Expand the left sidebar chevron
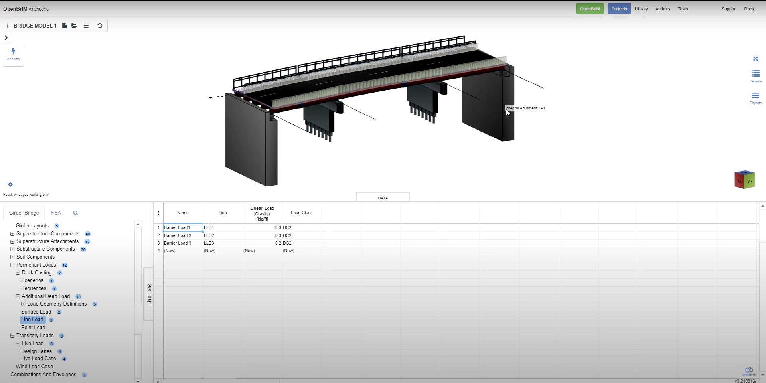Image resolution: width=766 pixels, height=383 pixels. point(6,38)
